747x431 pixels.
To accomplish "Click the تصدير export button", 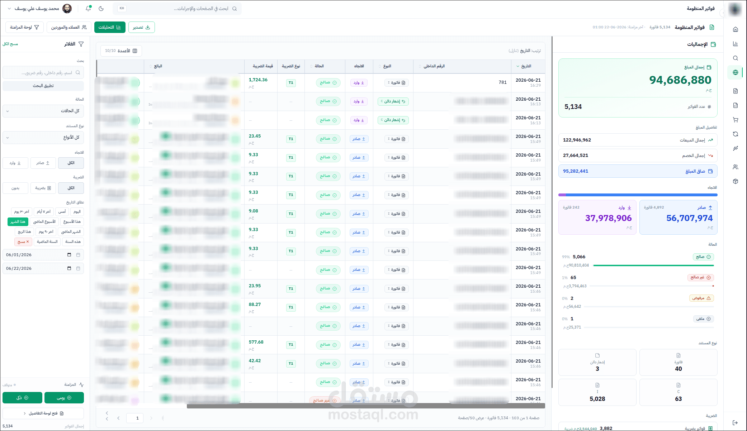I will click(141, 27).
